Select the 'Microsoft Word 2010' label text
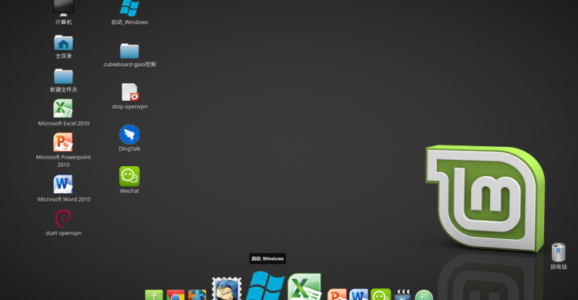 (x=64, y=199)
